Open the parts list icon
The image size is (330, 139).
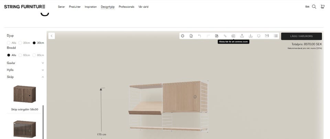coord(276,36)
